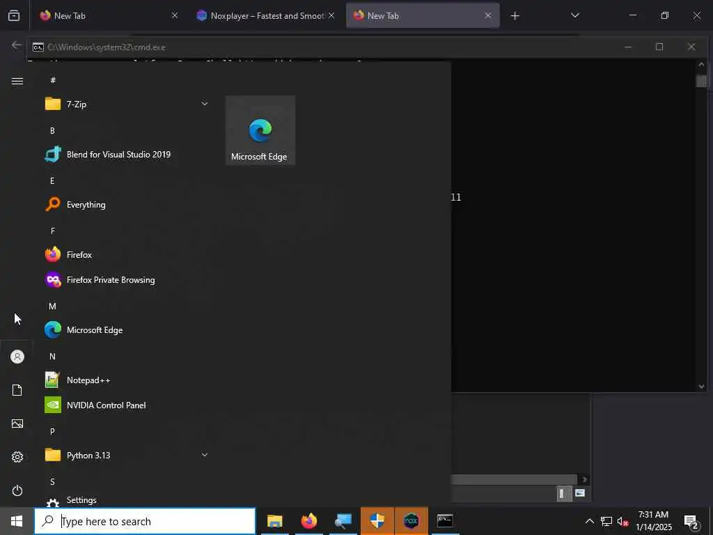Switch to Nox player on the taskbar
713x535 pixels.
point(412,521)
